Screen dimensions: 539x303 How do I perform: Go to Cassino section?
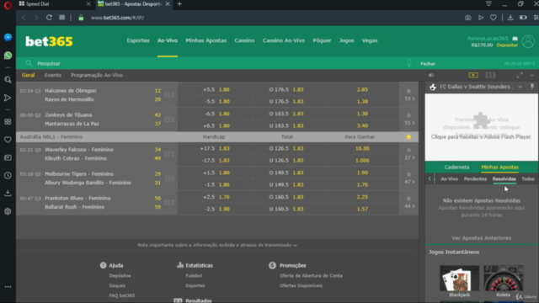(244, 40)
